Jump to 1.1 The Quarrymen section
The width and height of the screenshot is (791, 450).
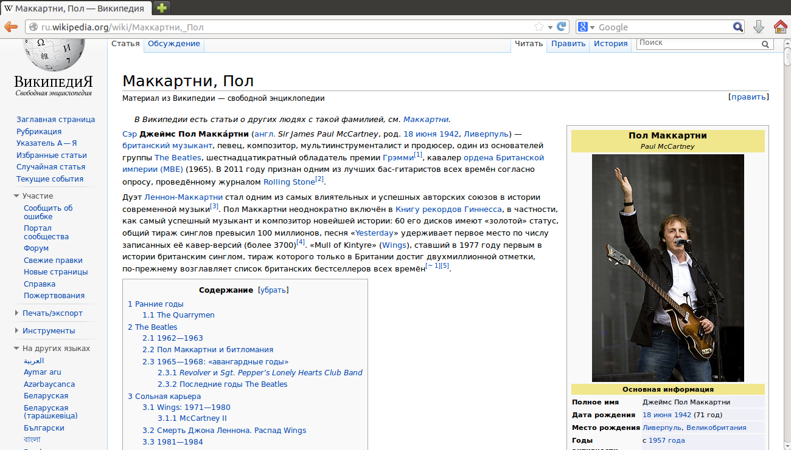179,315
